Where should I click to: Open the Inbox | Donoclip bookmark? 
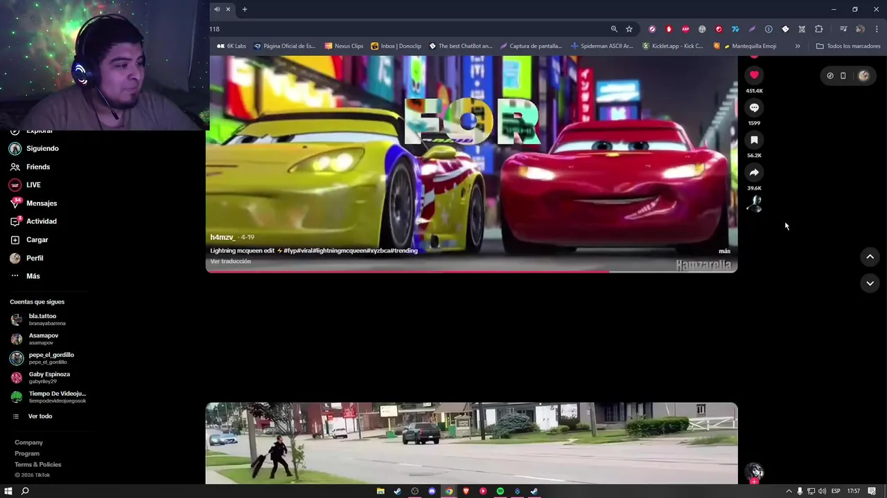tap(396, 46)
